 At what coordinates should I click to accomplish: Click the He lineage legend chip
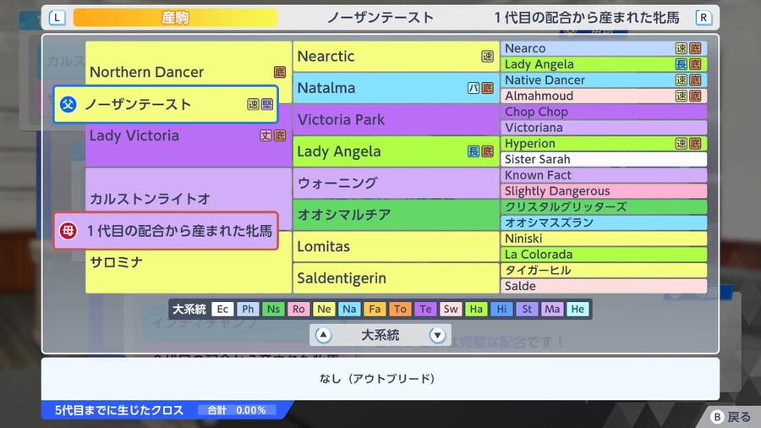(x=578, y=309)
